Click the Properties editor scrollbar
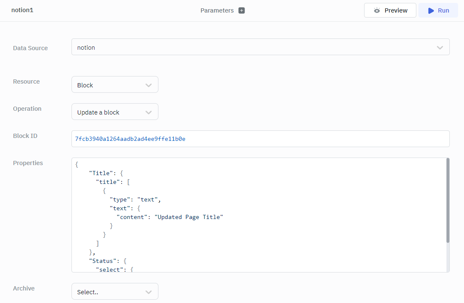Screen dimensions: 464x303 (x=448, y=201)
